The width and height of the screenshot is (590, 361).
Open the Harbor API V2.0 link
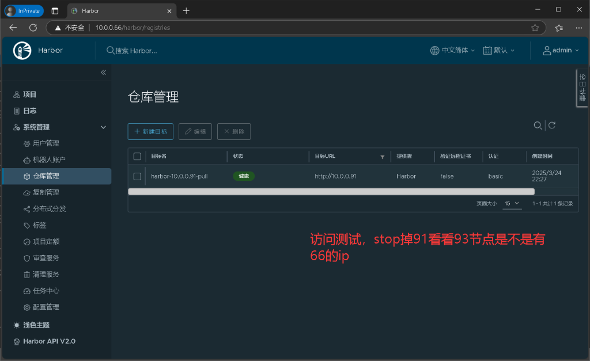48,341
